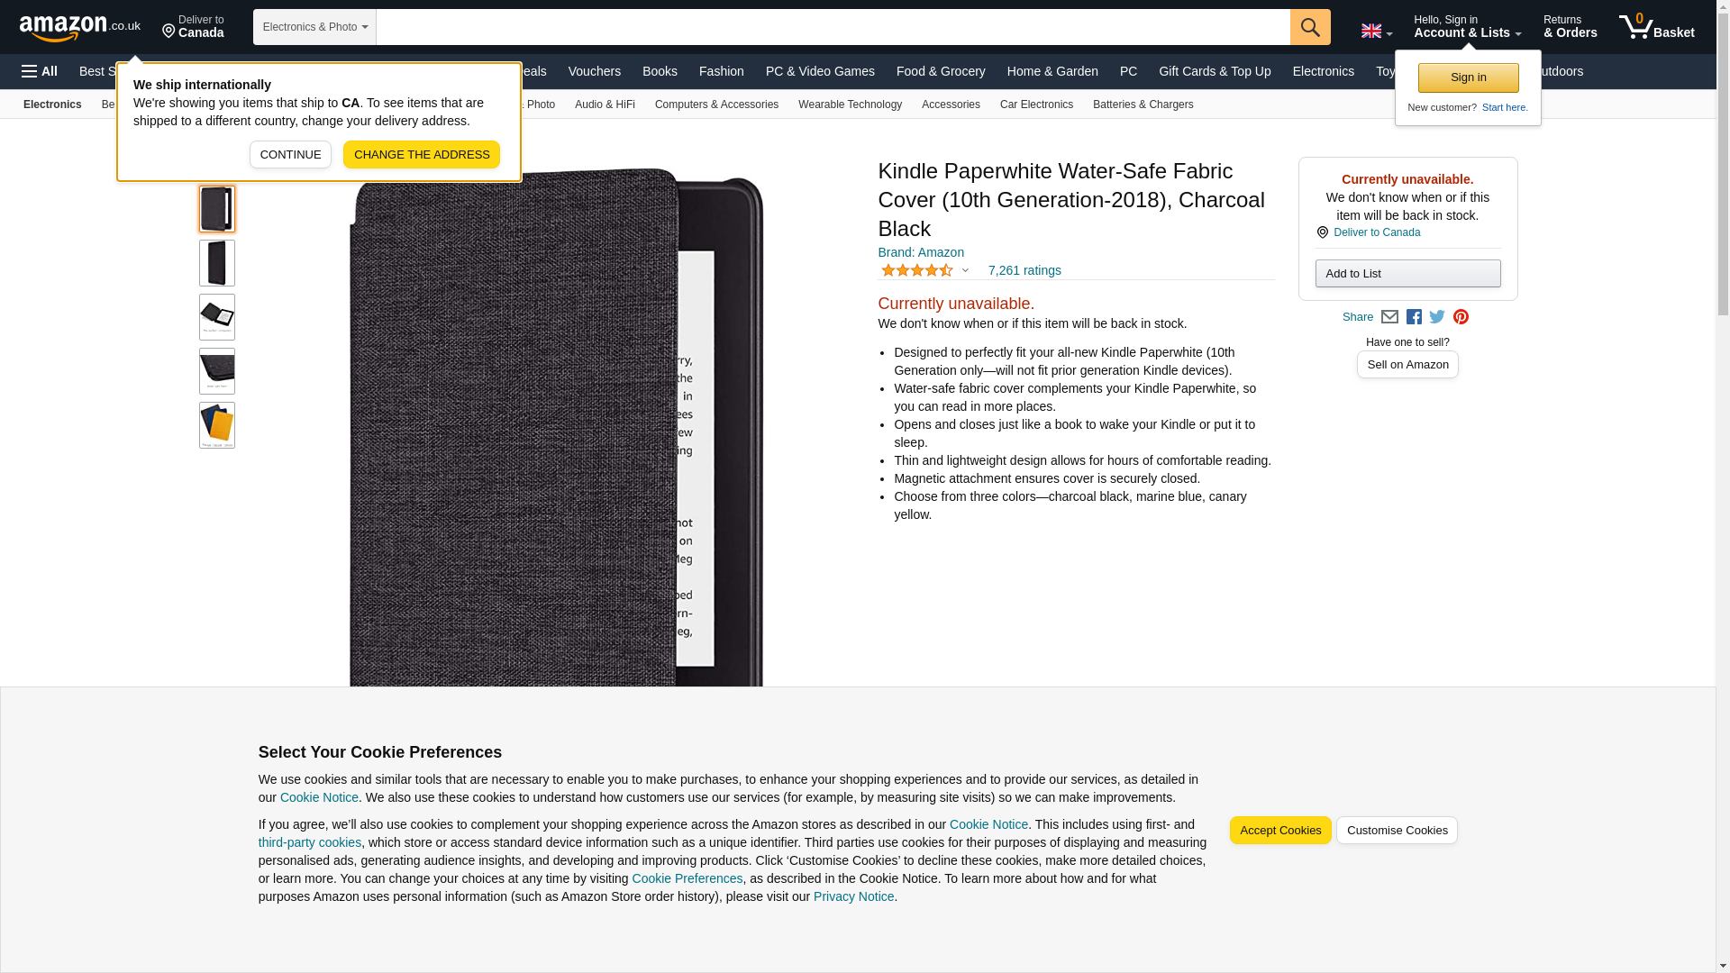Click the CHANGE THE ADDRESS button

(422, 154)
